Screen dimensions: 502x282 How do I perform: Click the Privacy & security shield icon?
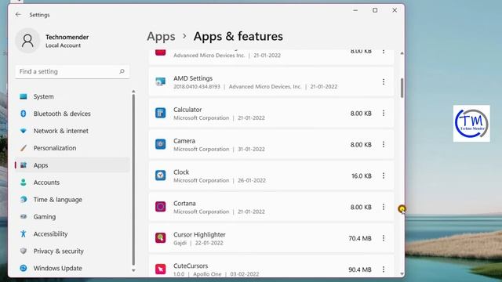(x=24, y=251)
